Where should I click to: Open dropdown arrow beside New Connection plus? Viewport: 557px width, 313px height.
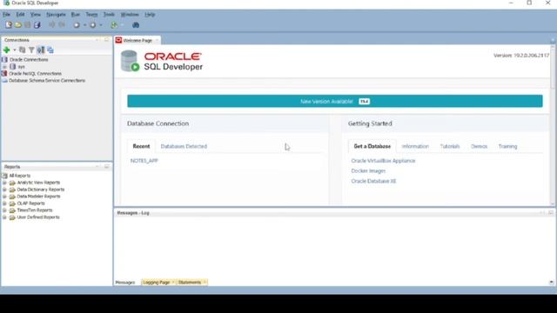pyautogui.click(x=15, y=50)
